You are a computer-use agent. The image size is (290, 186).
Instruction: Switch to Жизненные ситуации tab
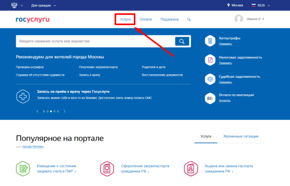click(241, 136)
